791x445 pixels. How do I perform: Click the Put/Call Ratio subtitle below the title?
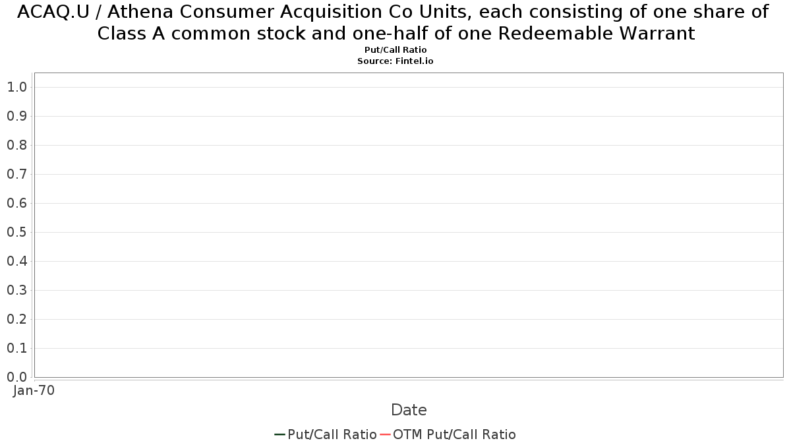(x=395, y=50)
